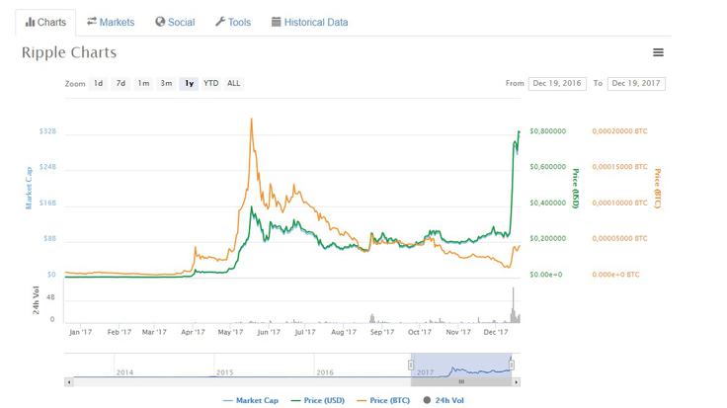Click the 2016 area in navigator

coord(325,371)
